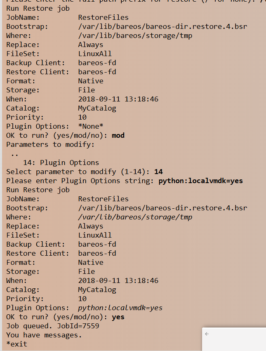Click the 'Job queued. JobId=7559' line
Screen dimensions: 266x351
(52, 326)
